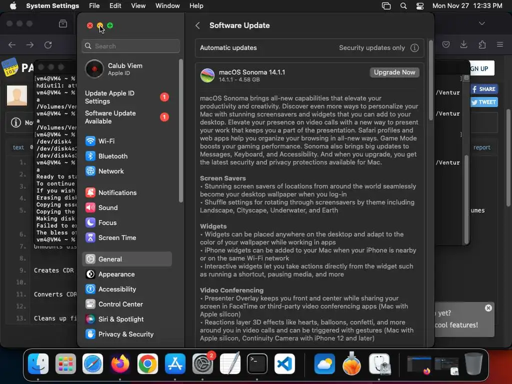This screenshot has height=384, width=512.
Task: Click the settings sidebar scrollbar
Action: pos(181,130)
